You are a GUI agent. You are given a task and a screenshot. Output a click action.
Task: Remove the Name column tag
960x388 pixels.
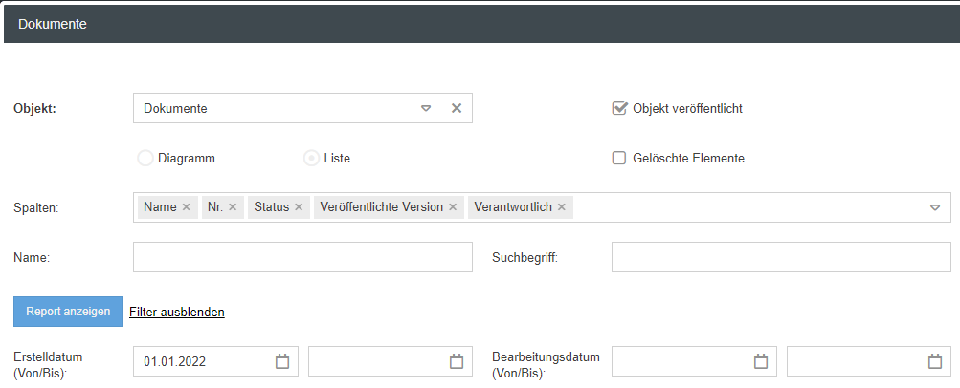pos(187,207)
